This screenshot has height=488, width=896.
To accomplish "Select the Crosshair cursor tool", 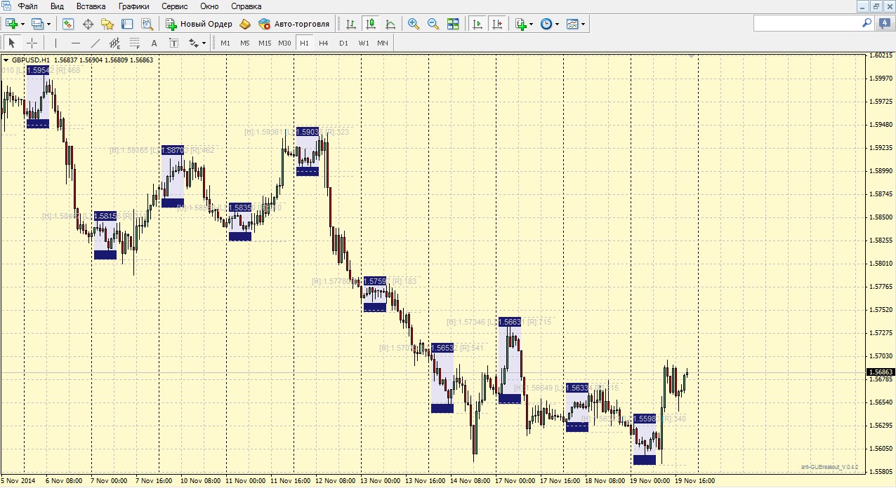I will pos(32,43).
